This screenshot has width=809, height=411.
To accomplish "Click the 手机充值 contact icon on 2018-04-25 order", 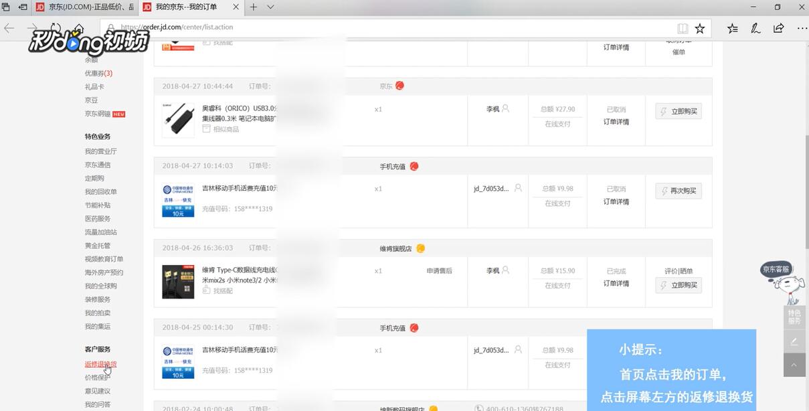I will (414, 327).
